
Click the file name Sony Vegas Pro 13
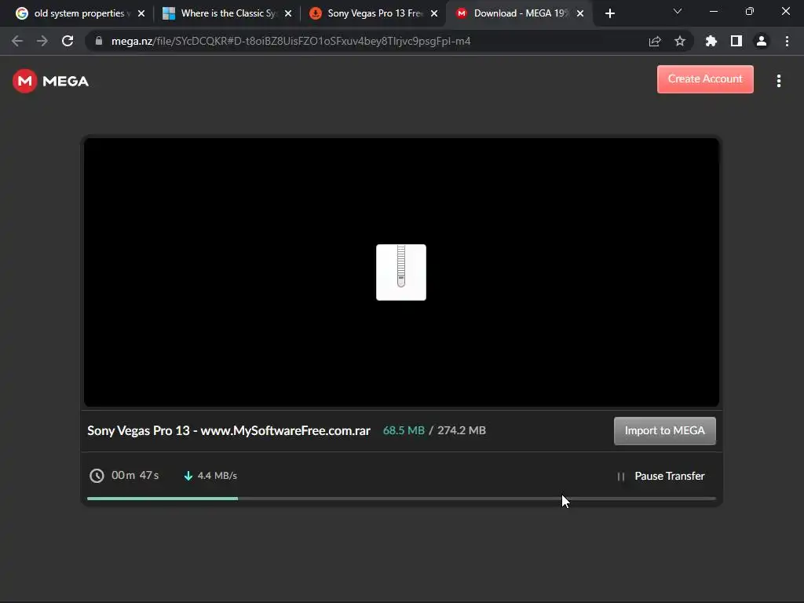pos(228,431)
